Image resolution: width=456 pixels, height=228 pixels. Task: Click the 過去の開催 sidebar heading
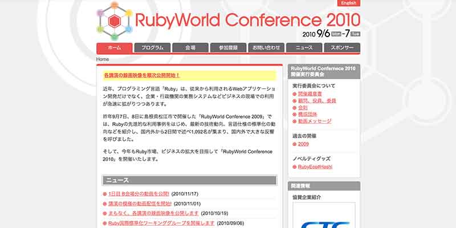click(304, 136)
